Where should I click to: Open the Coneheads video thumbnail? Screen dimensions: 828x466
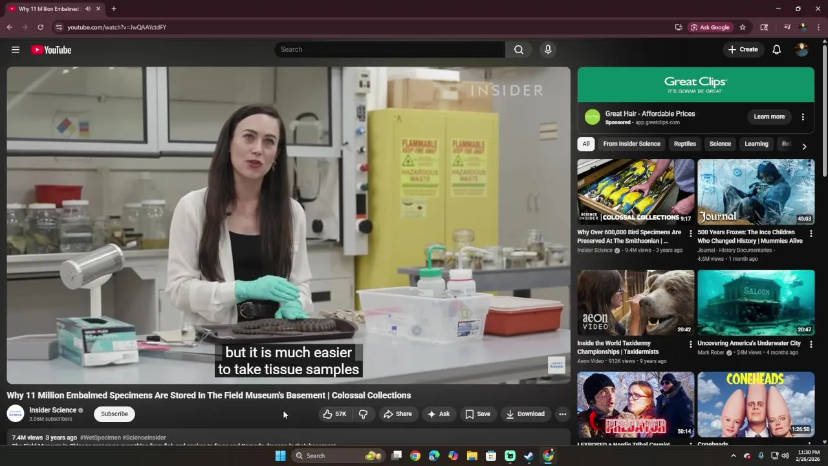(x=756, y=405)
